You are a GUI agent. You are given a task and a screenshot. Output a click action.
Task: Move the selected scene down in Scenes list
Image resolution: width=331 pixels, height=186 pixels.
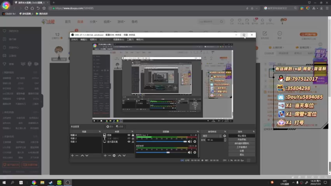click(x=87, y=156)
